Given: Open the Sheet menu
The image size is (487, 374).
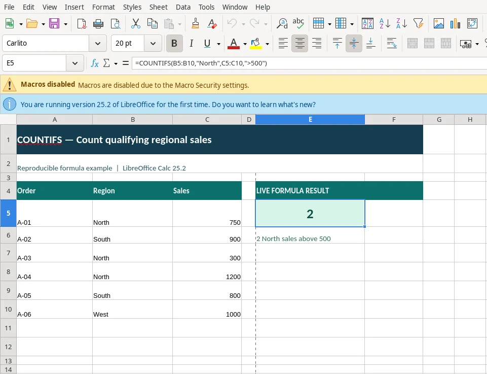Looking at the screenshot, I should pos(159,7).
